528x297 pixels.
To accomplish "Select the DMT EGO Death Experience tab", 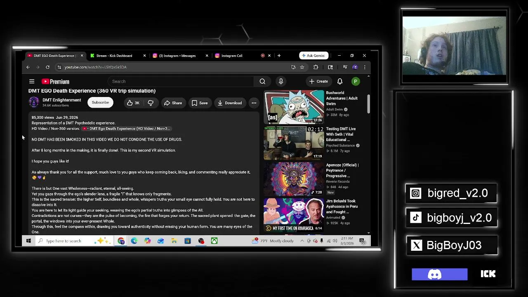I will pyautogui.click(x=55, y=56).
